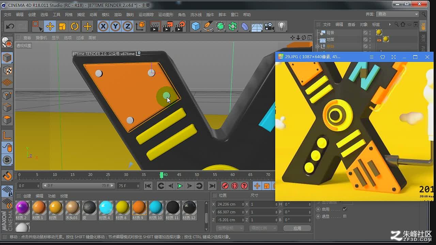This screenshot has width=436, height=245.
Task: Toggle Z axis lock
Action: click(127, 26)
